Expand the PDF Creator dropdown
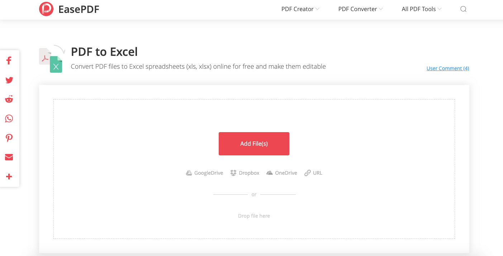Screen dimensions: 503x256 [300, 9]
